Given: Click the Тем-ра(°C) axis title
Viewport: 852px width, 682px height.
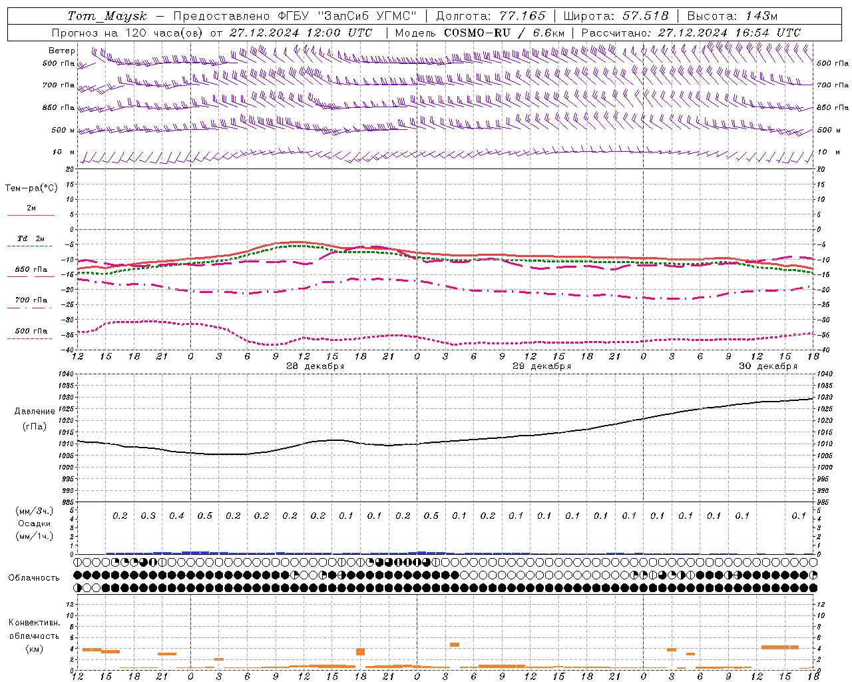Looking at the screenshot, I should (x=31, y=188).
